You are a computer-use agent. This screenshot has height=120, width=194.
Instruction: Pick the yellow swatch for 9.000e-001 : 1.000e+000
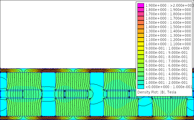click(141, 48)
